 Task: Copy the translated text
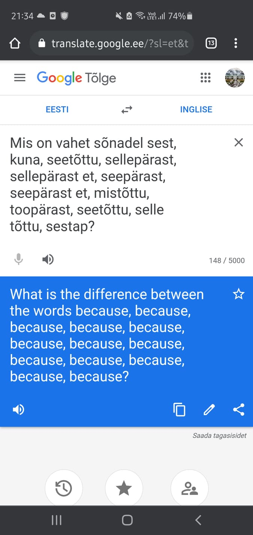coord(179,410)
